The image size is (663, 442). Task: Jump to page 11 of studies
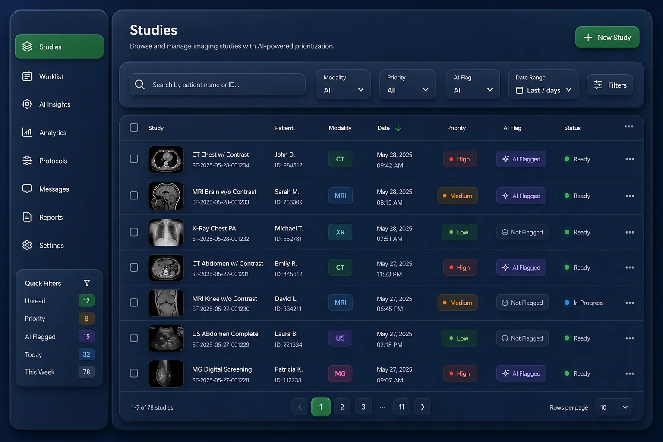[401, 407]
